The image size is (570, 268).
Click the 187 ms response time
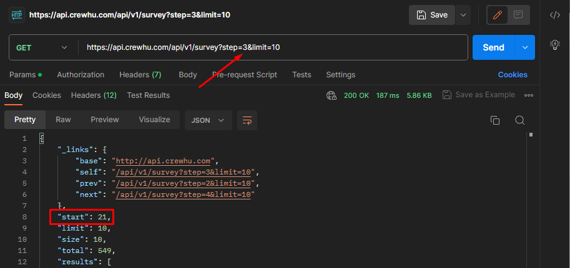pos(388,95)
